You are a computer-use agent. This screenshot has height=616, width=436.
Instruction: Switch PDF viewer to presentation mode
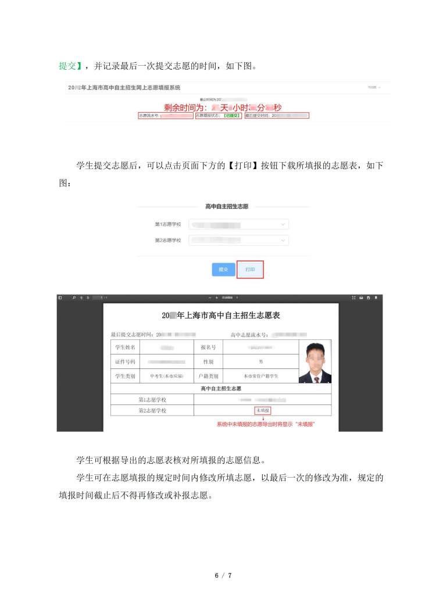(354, 298)
